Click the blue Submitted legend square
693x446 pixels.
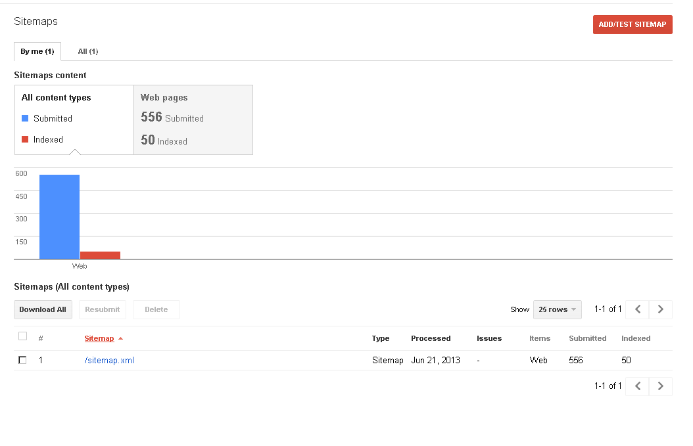pyautogui.click(x=25, y=119)
